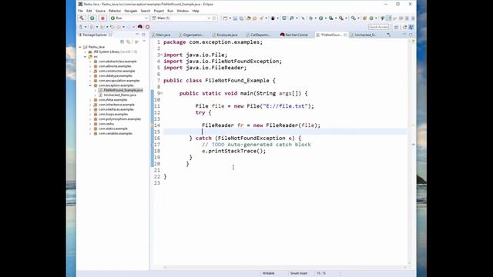Minimize the Package Explorer view
Viewport: 493px width, 277px height.
tap(137, 35)
